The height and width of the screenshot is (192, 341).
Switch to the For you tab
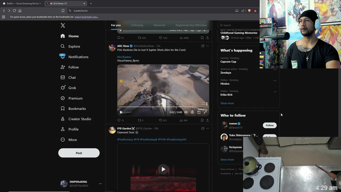[x=116, y=25]
